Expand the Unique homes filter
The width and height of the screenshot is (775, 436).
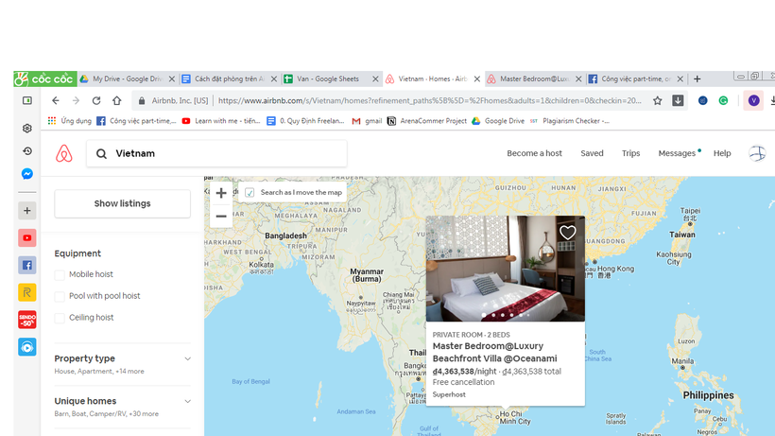click(x=122, y=407)
